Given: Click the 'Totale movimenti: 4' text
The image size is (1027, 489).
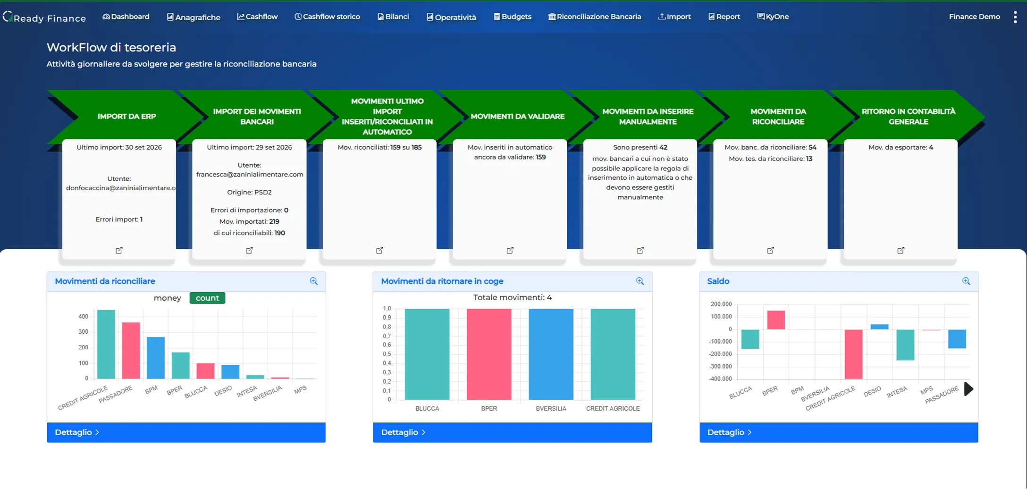Looking at the screenshot, I should (x=513, y=297).
